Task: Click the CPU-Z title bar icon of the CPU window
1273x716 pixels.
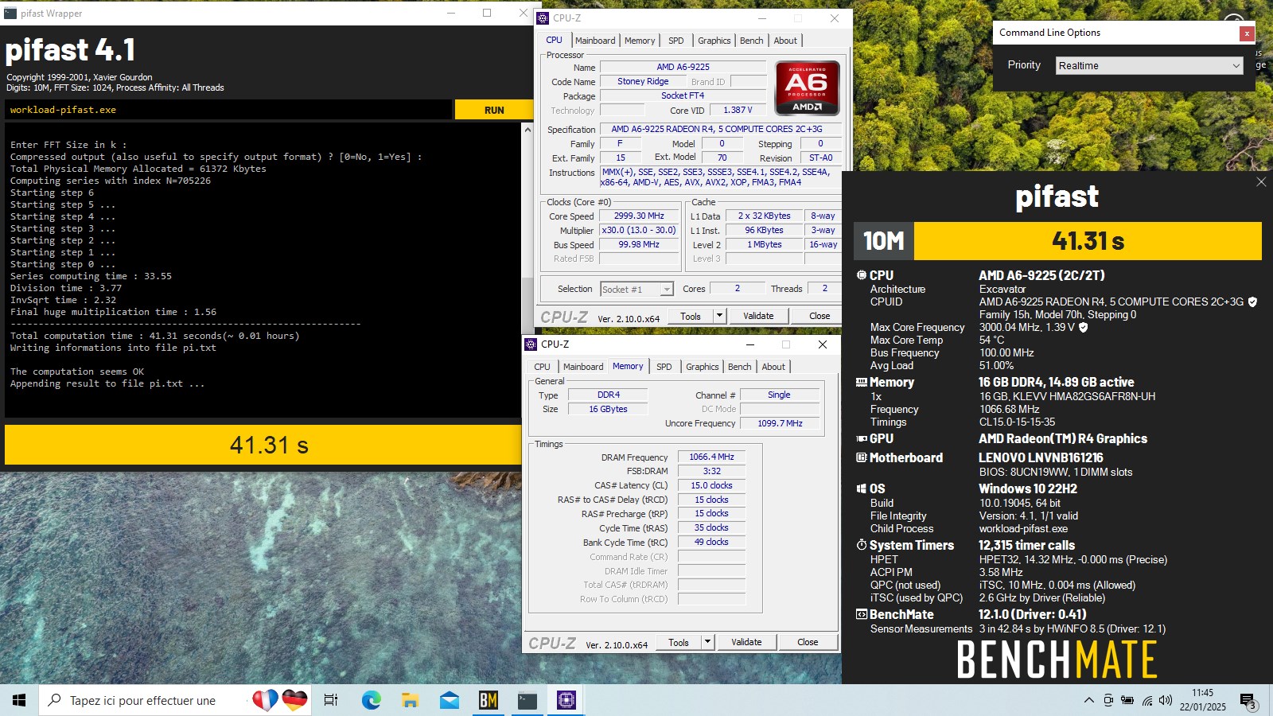Action: (x=543, y=18)
